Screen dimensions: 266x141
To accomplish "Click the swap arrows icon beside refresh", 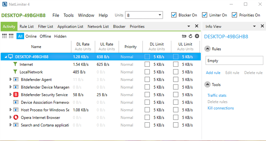I will 184,36.
